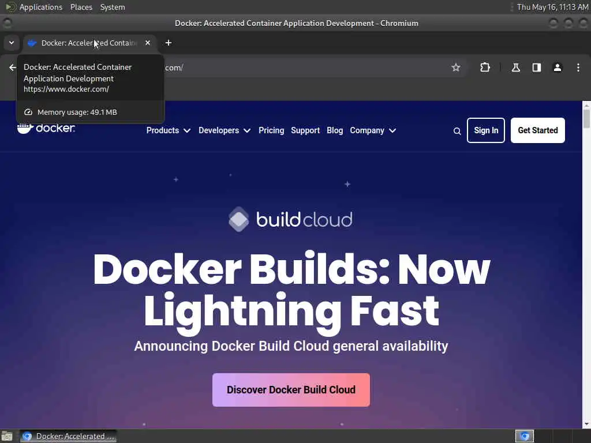Image resolution: width=591 pixels, height=443 pixels.
Task: Open Chromium's three-dot menu
Action: point(578,67)
